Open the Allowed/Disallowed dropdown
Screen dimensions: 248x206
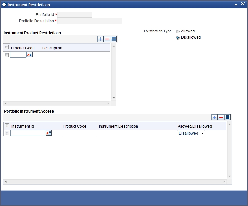click(191, 133)
